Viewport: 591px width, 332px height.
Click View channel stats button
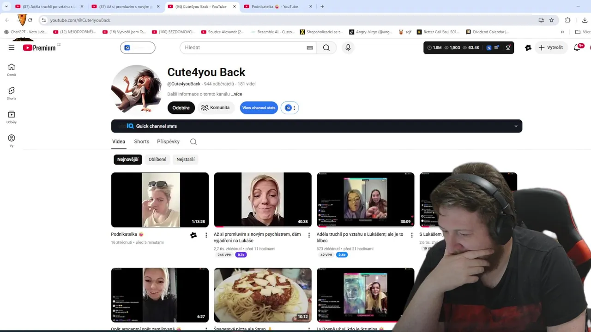(x=259, y=108)
